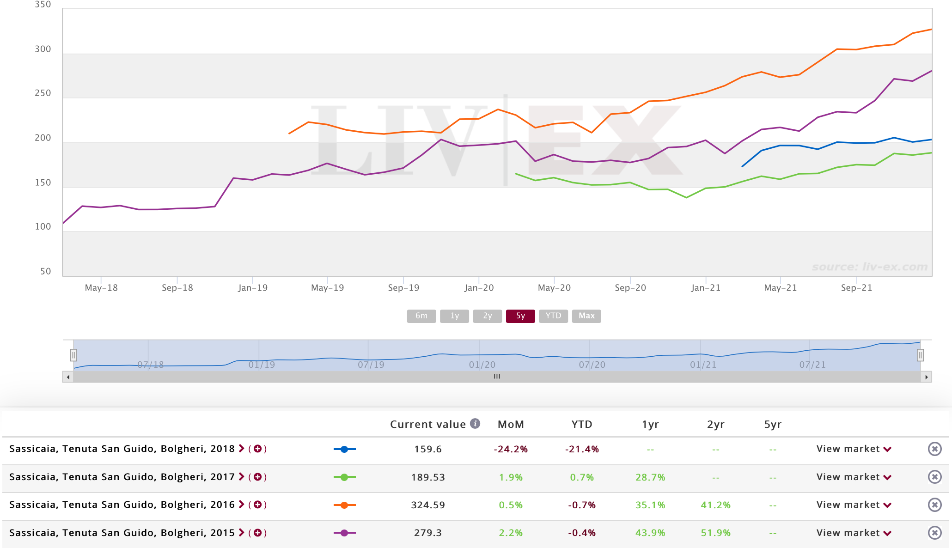Click the navigator scrollbar grip
This screenshot has height=548, width=952.
point(497,377)
